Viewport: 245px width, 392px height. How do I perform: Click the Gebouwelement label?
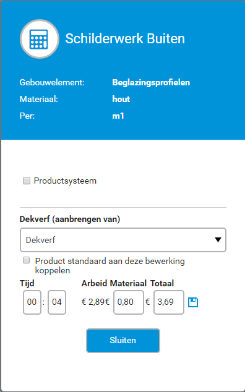tap(52, 82)
